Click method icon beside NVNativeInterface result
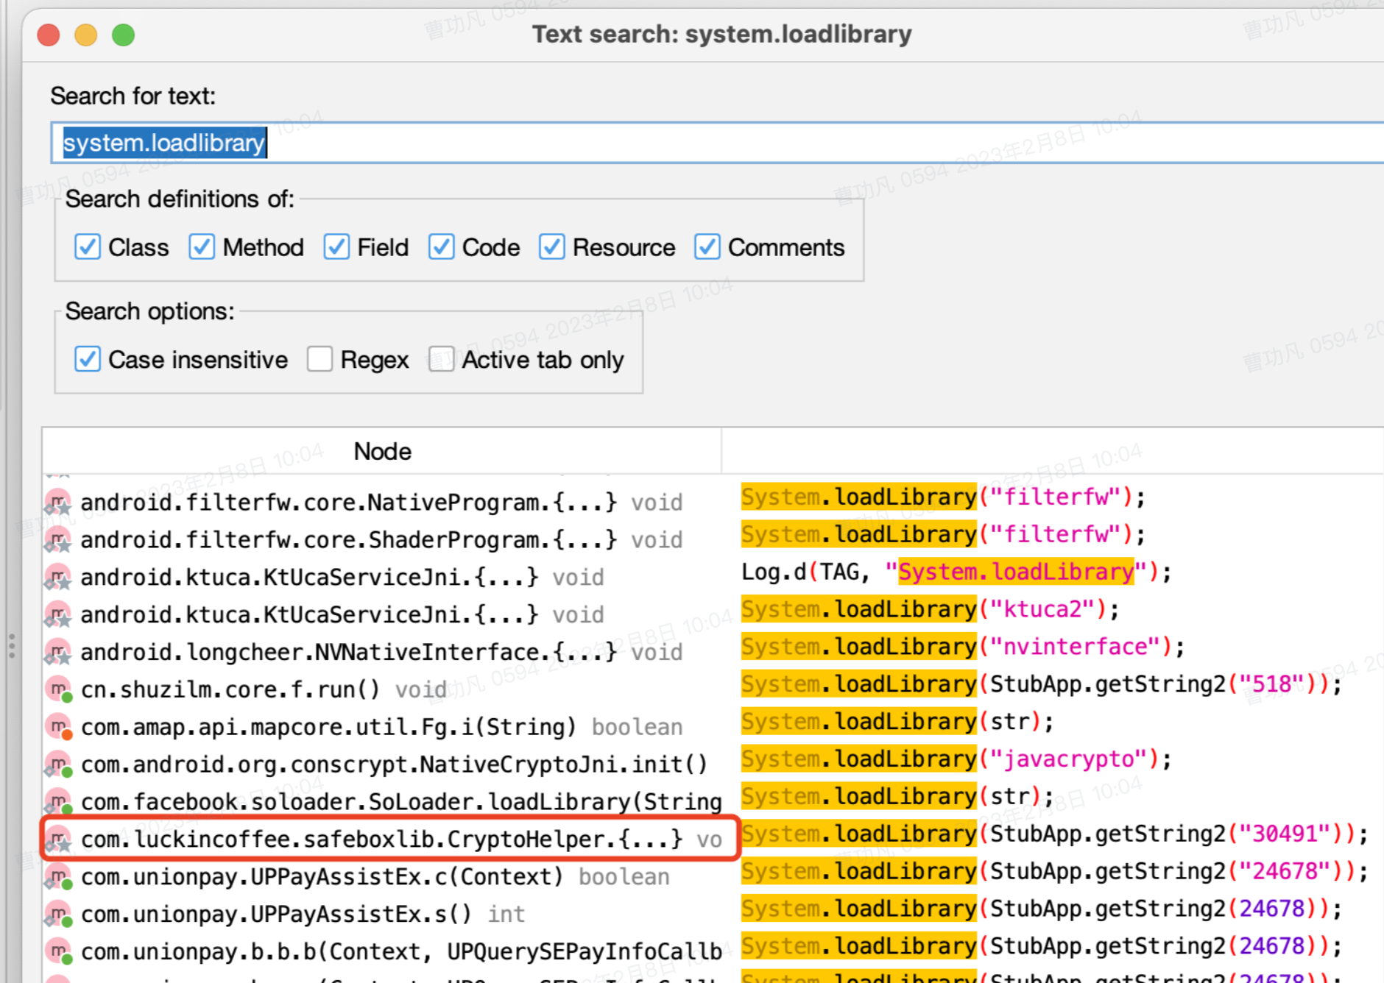The image size is (1384, 983). [58, 652]
